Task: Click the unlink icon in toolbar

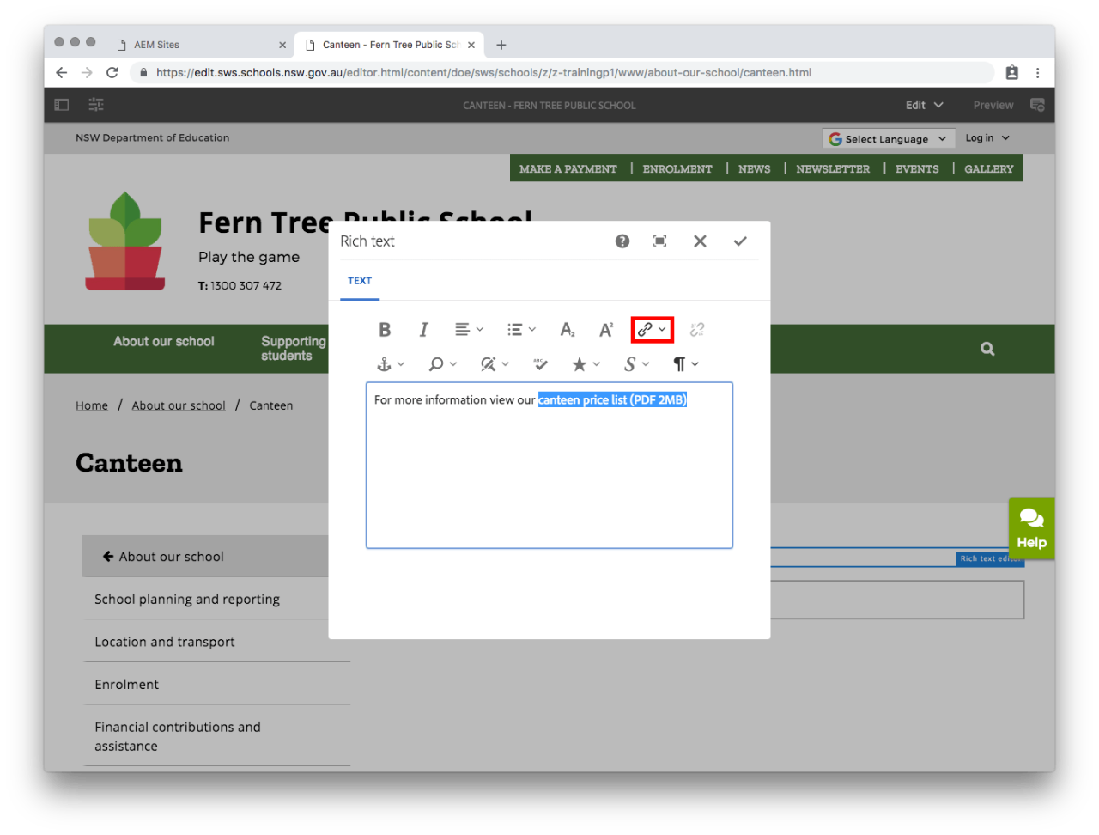Action: (697, 330)
